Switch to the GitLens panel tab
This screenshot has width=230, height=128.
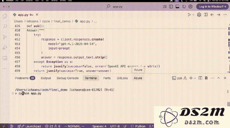[122, 78]
